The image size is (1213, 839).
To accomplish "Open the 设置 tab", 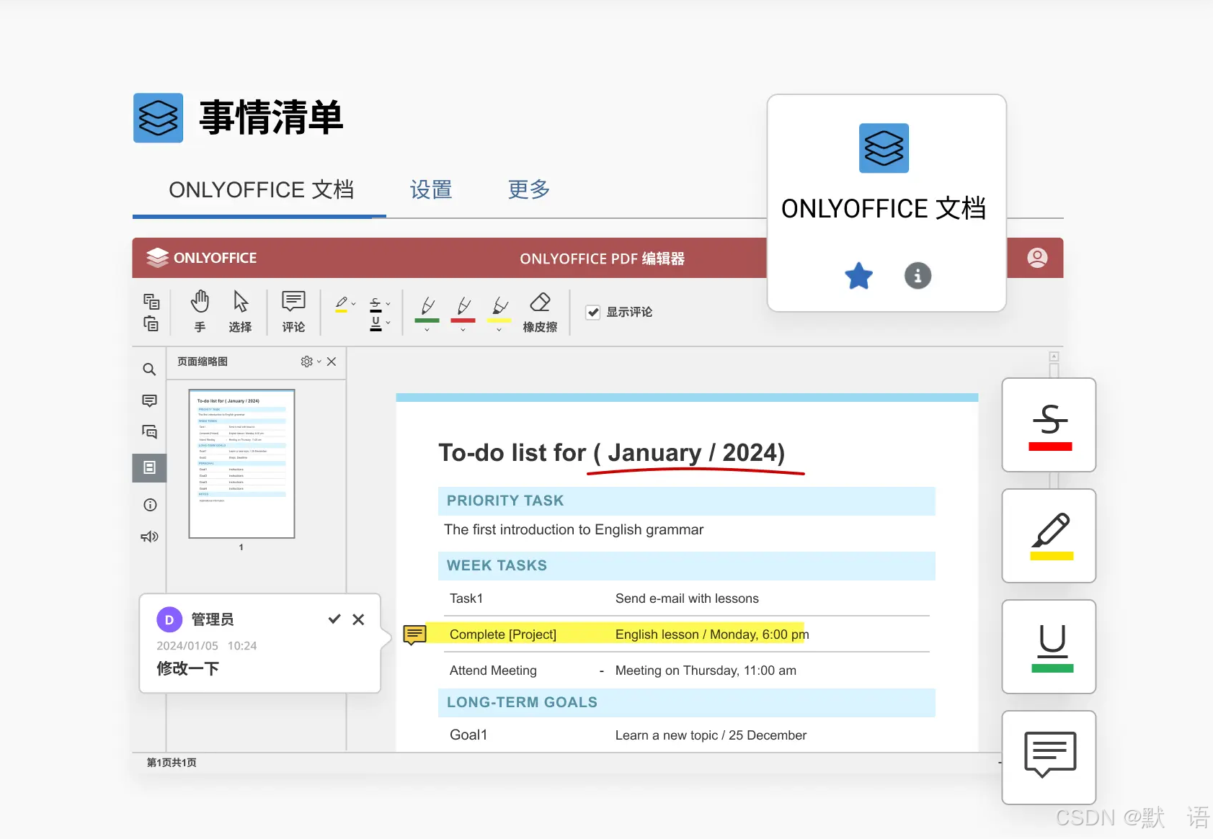I will point(431,190).
